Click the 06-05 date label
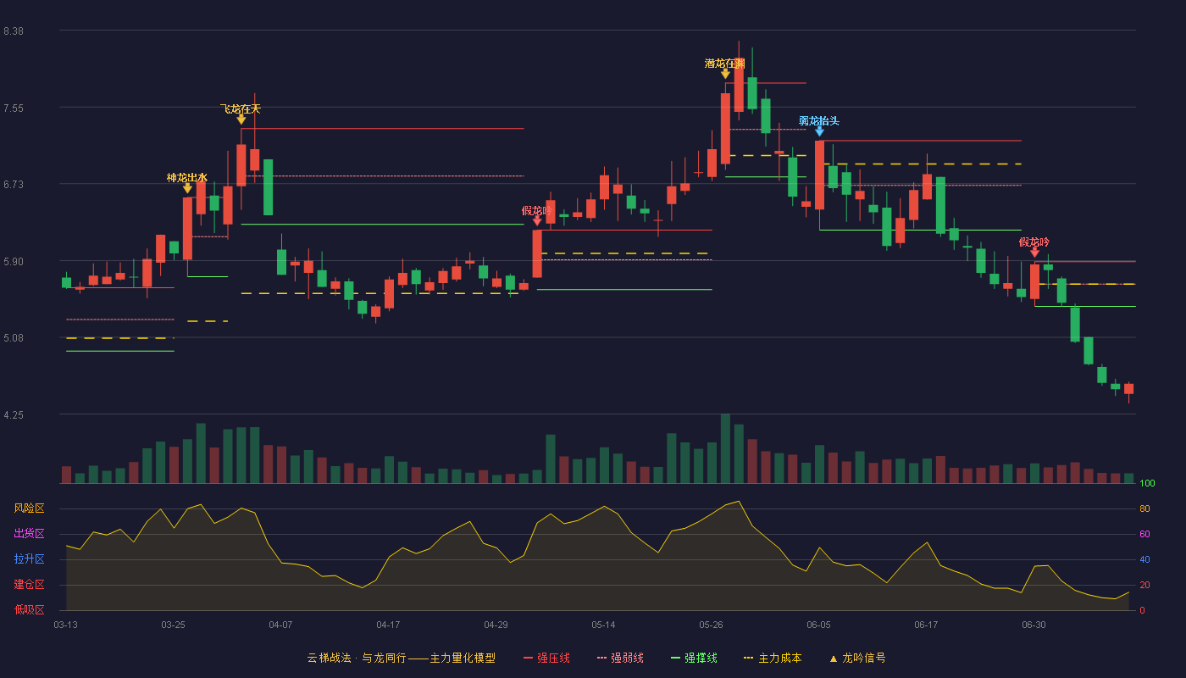This screenshot has width=1186, height=678. [819, 625]
